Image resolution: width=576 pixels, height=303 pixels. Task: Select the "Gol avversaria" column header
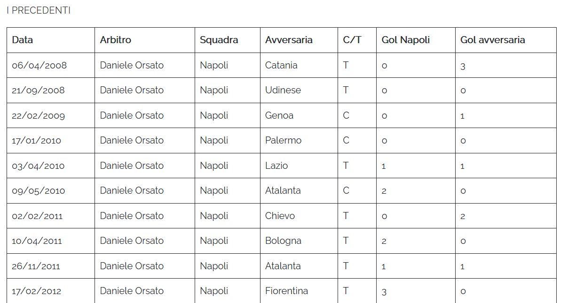point(493,40)
